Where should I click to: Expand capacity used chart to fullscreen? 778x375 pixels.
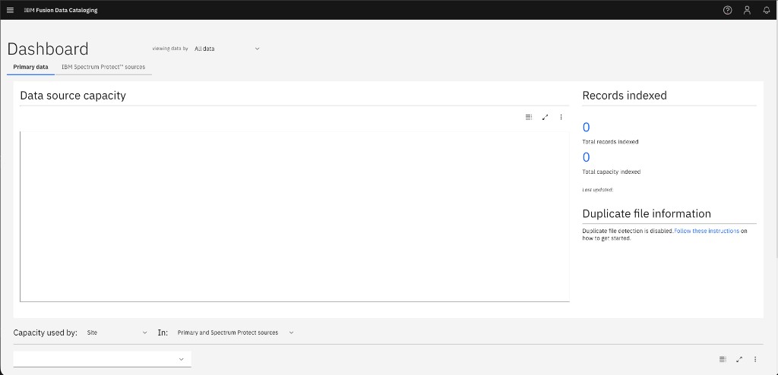738,359
